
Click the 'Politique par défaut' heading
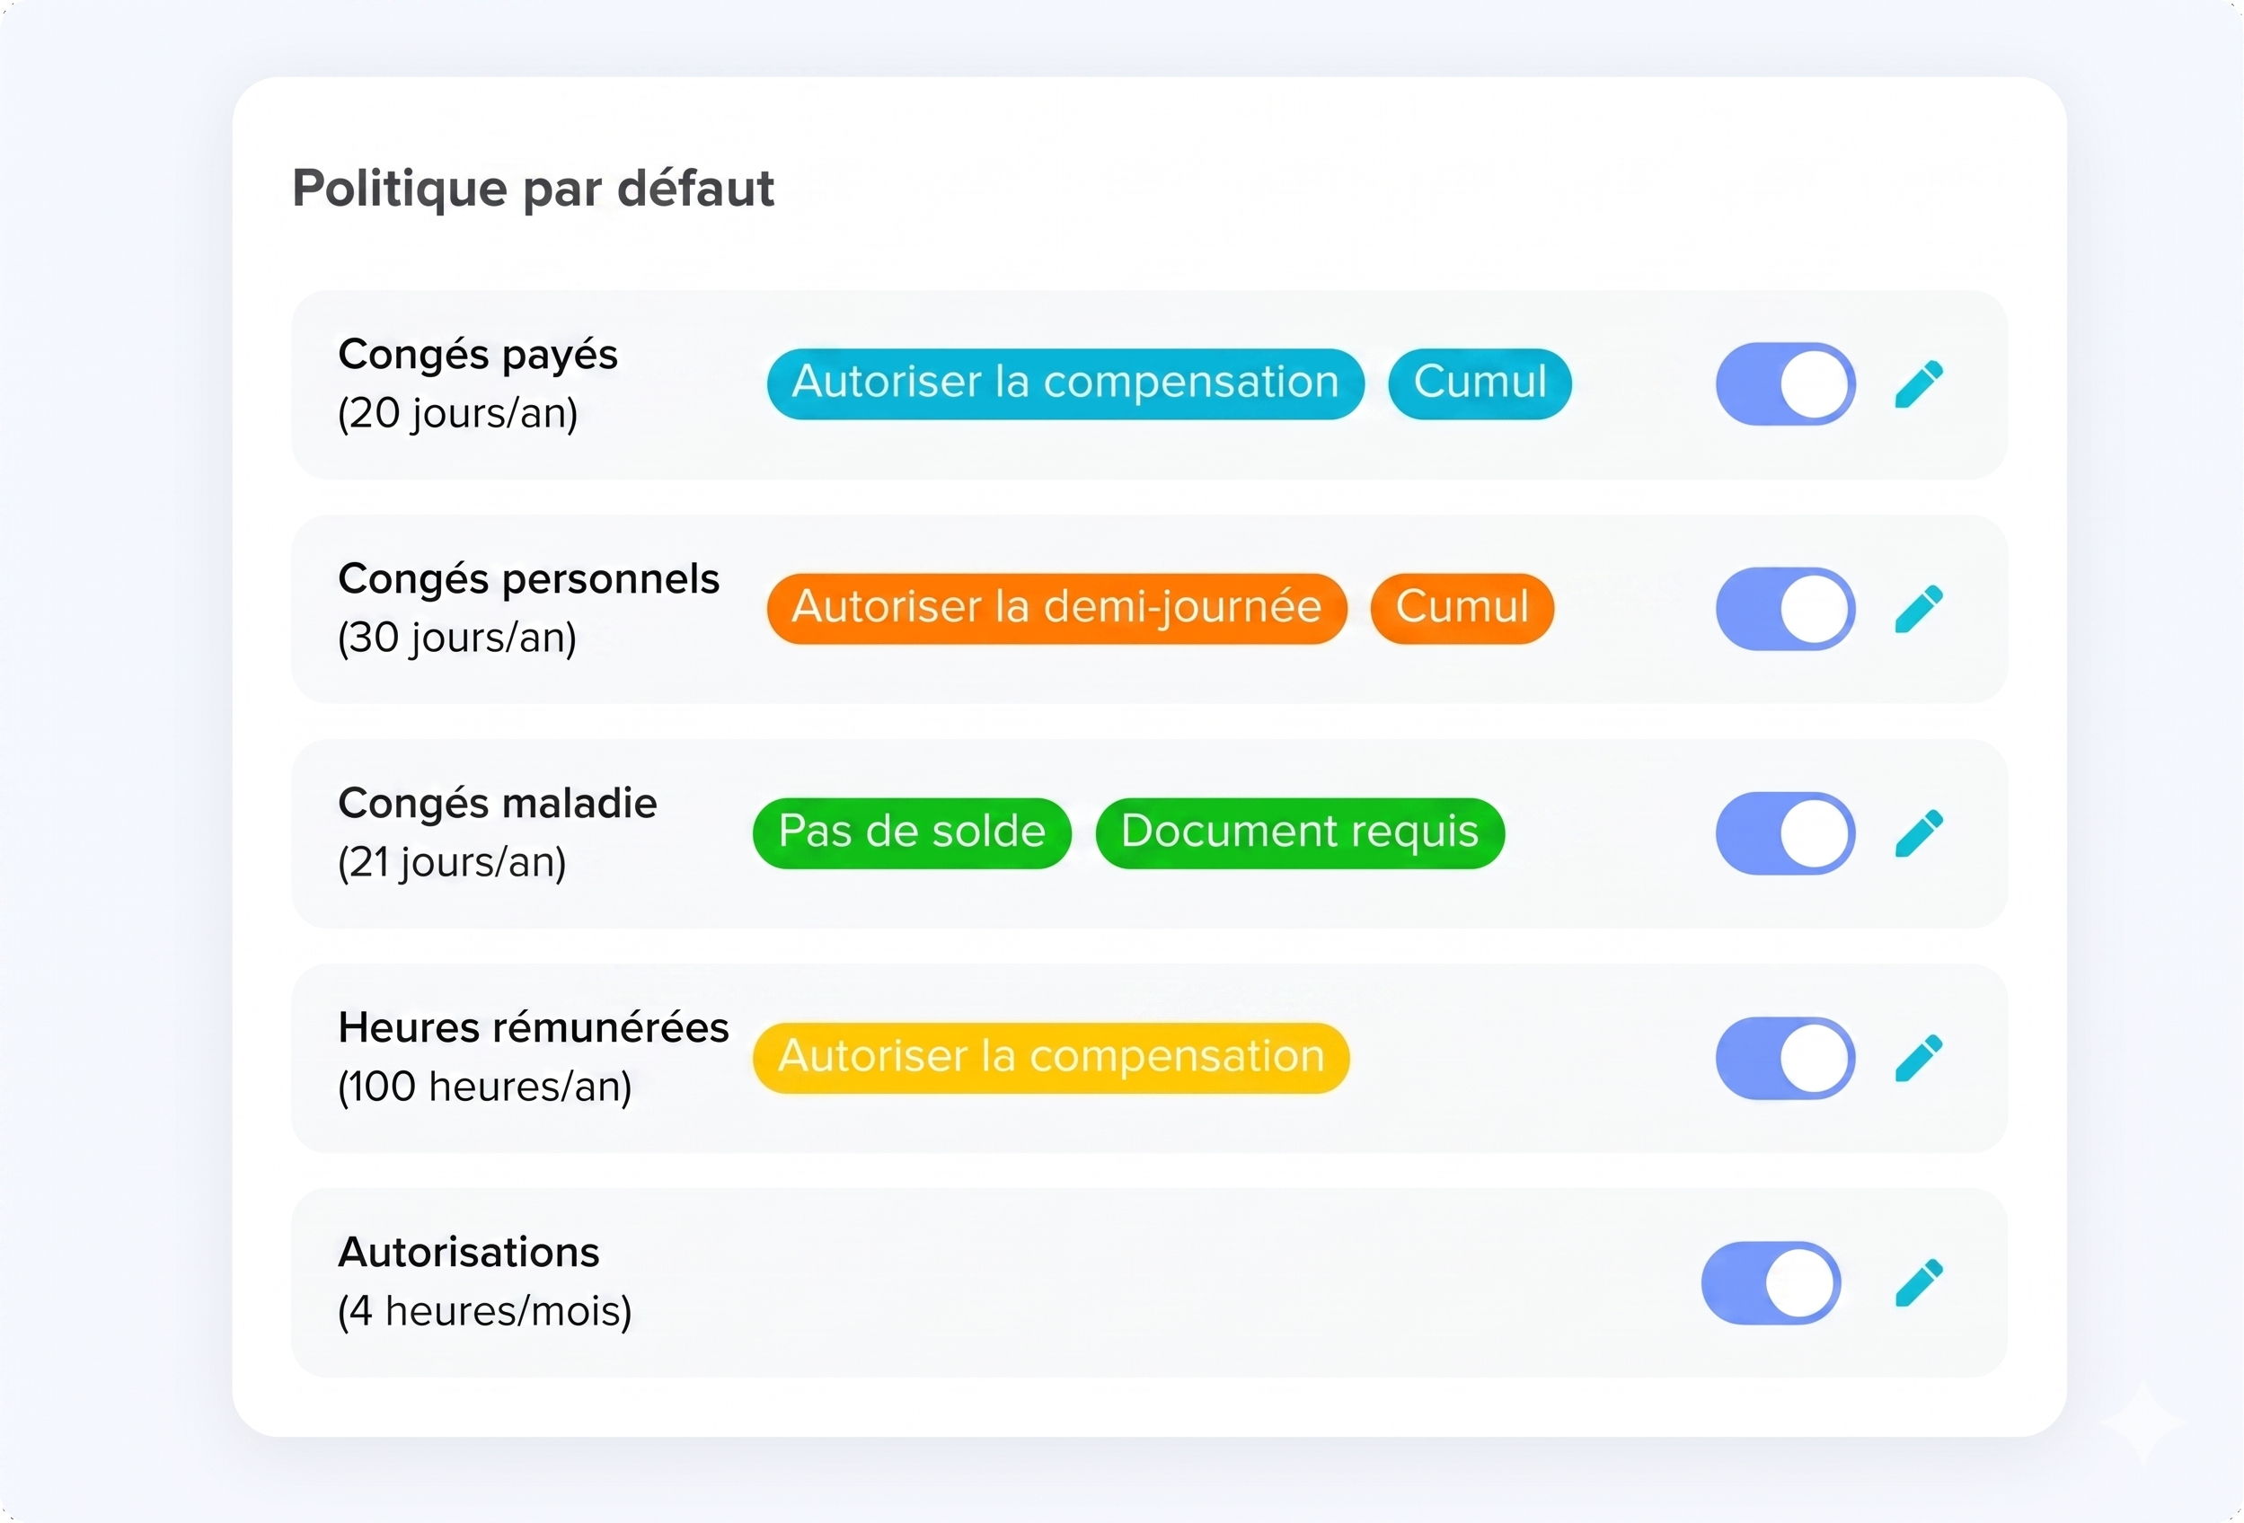(x=533, y=189)
